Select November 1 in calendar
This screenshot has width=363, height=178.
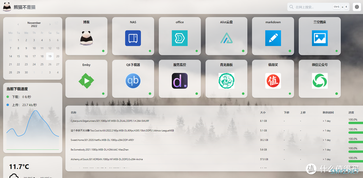pyautogui.click(x=18, y=40)
